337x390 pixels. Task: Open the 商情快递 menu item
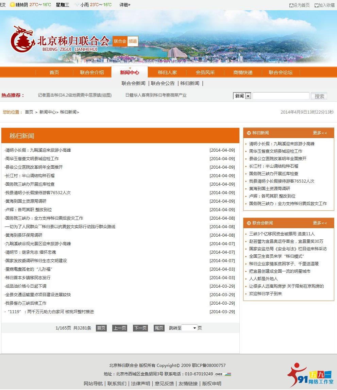pos(243,72)
